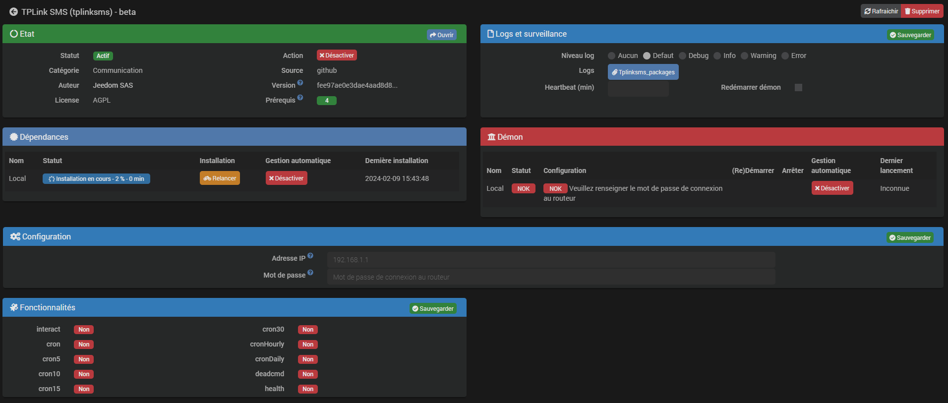
Task: Click the Auteur value Jeedom SAS
Action: 113,85
